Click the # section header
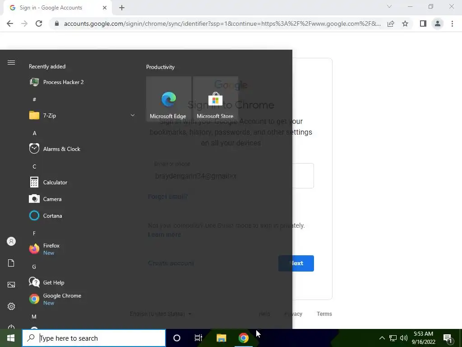The height and width of the screenshot is (347, 462). pyautogui.click(x=34, y=99)
